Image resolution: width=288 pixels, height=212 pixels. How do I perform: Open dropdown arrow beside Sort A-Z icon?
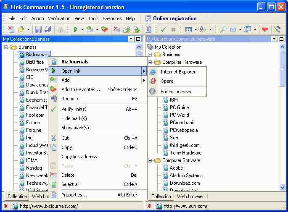210,29
